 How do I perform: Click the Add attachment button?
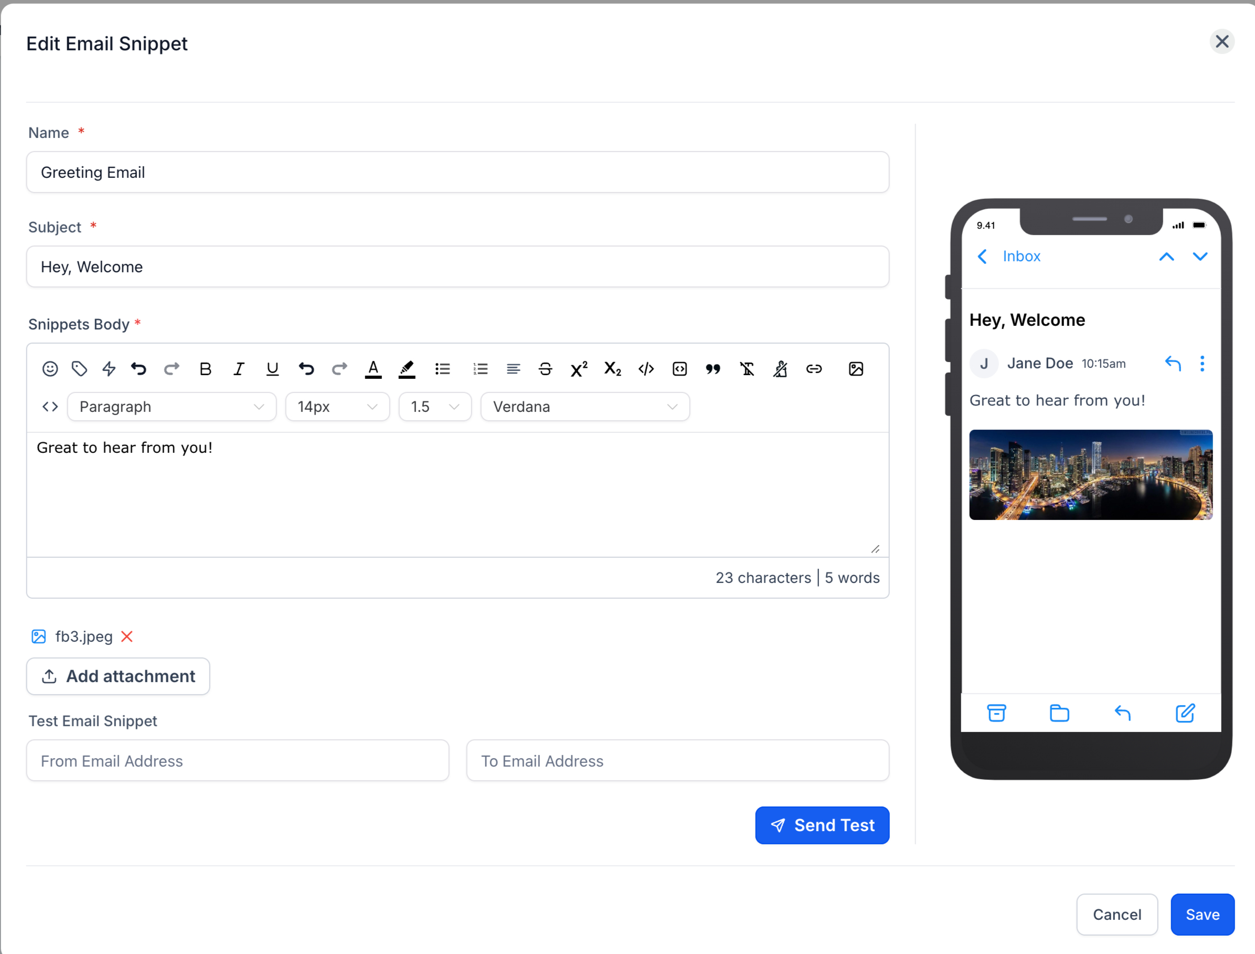tap(118, 676)
